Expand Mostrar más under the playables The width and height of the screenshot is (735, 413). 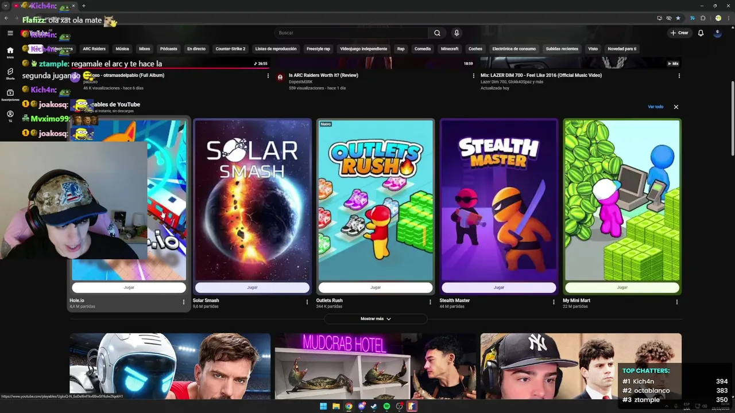pos(376,319)
